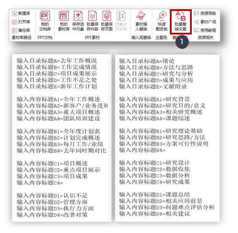This screenshot has height=233, width=238.
Task: Click line '输入目录标题C=项目成果展示'
Action: point(57,74)
